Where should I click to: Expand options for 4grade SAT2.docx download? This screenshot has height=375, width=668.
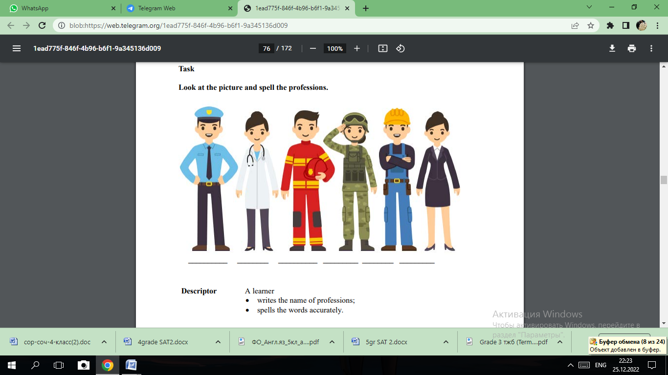[218, 342]
